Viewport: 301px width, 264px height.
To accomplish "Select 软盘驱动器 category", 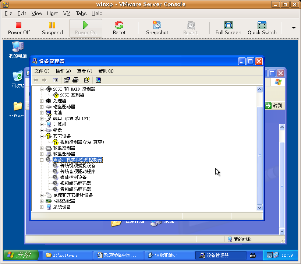I will point(64,154).
